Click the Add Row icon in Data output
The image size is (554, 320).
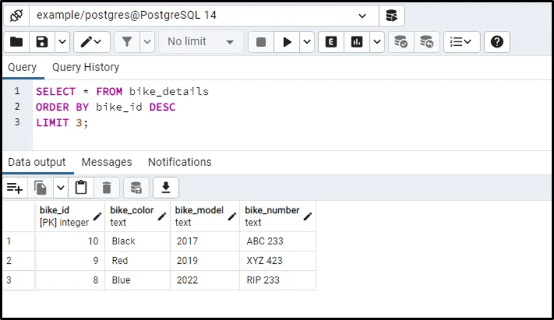[15, 188]
